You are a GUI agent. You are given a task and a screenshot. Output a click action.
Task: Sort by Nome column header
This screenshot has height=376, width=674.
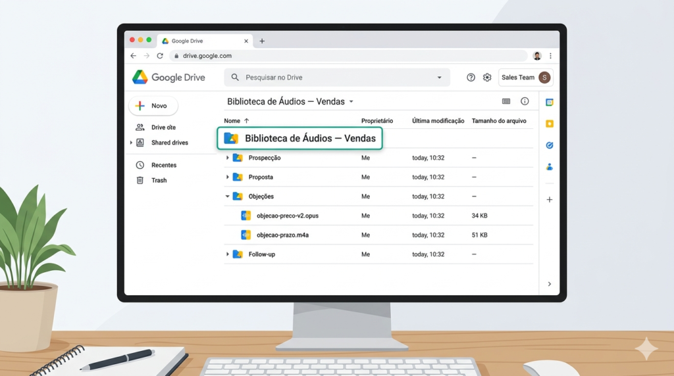click(x=232, y=121)
